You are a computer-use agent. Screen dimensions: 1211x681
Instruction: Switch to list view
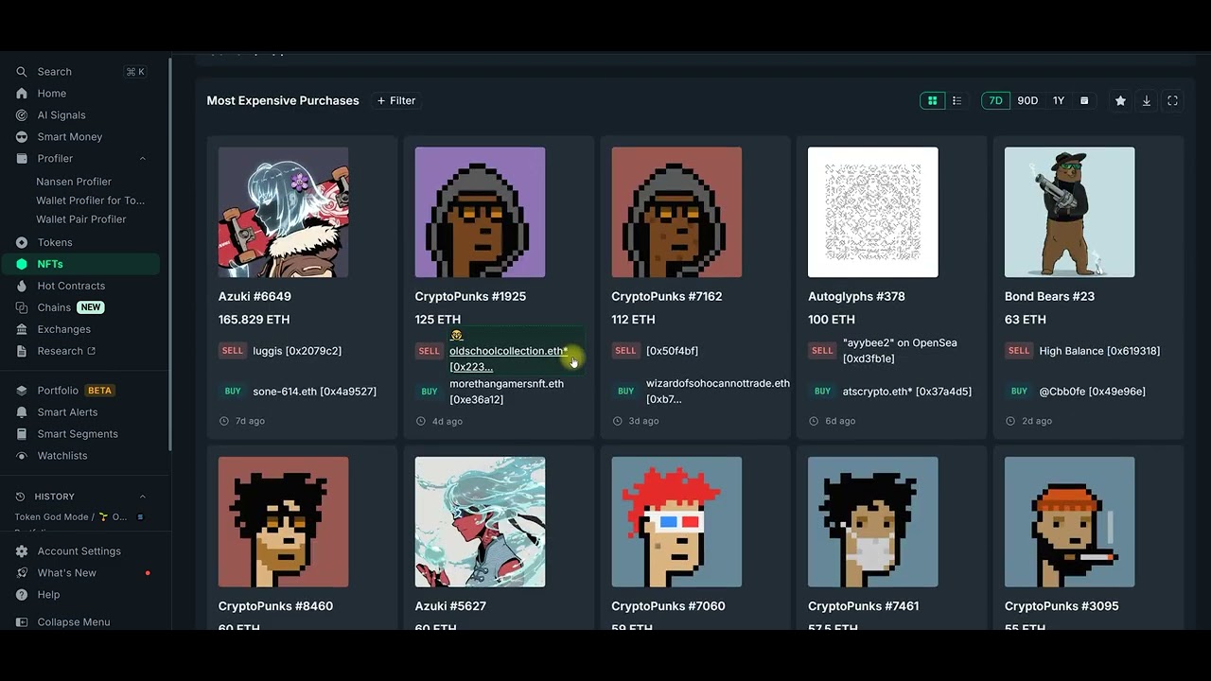[x=957, y=101]
